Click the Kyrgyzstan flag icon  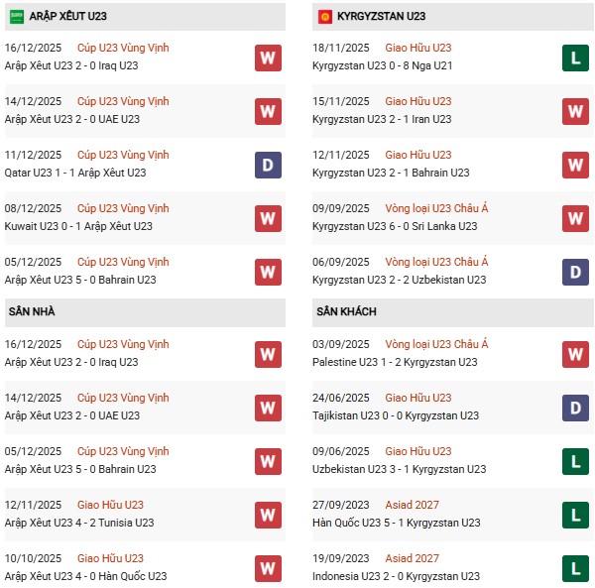(324, 16)
